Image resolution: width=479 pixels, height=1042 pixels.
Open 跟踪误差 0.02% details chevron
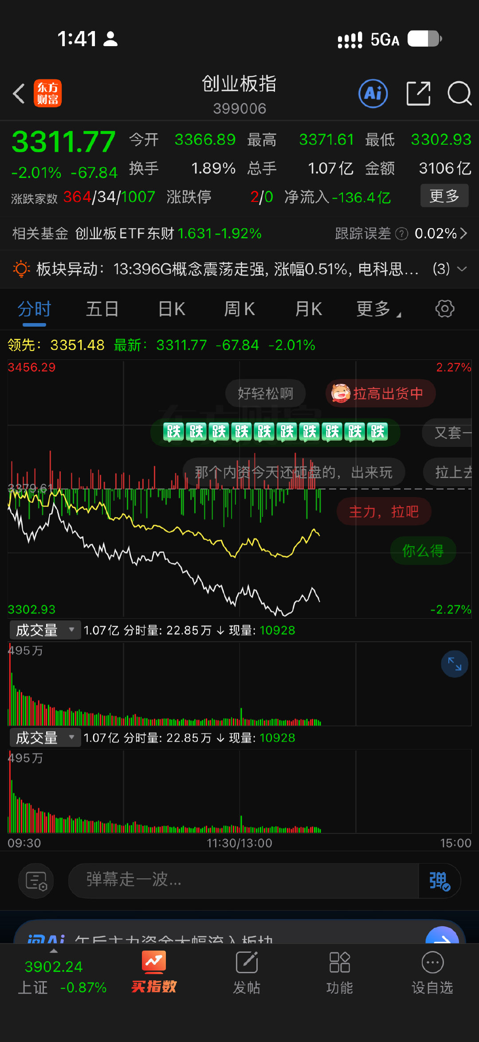coord(464,233)
